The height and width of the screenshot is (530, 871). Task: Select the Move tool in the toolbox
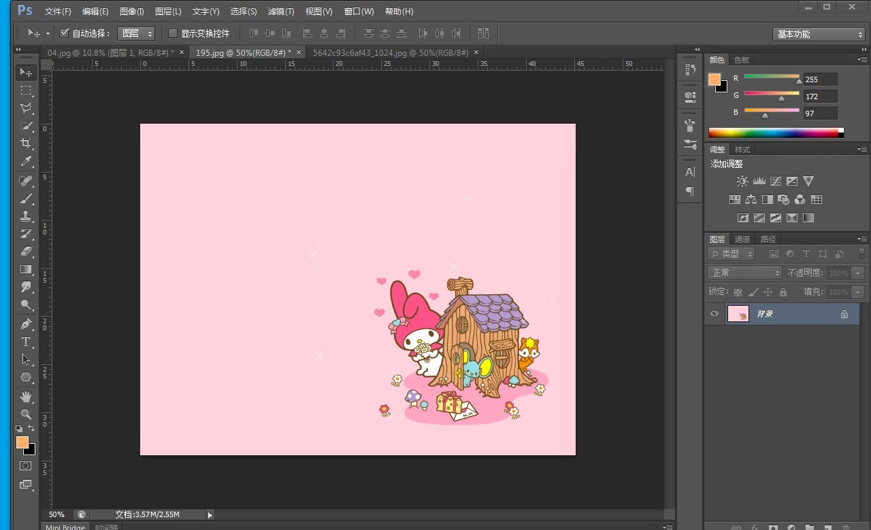(x=26, y=73)
